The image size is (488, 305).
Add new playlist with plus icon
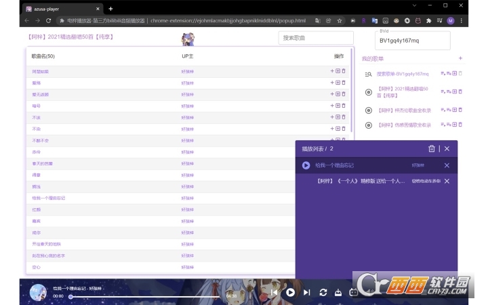tap(460, 58)
